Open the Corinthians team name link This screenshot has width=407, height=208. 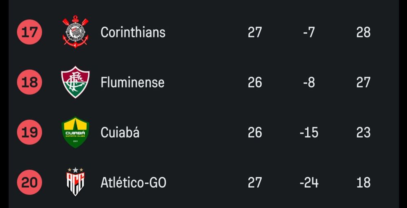pyautogui.click(x=133, y=32)
